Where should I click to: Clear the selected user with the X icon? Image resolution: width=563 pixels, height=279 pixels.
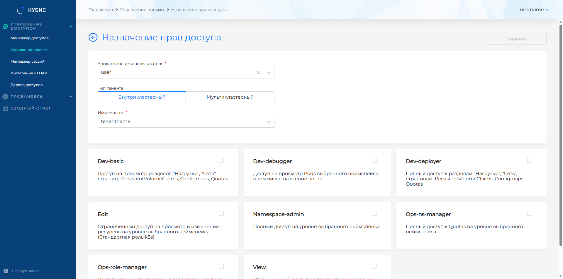258,73
